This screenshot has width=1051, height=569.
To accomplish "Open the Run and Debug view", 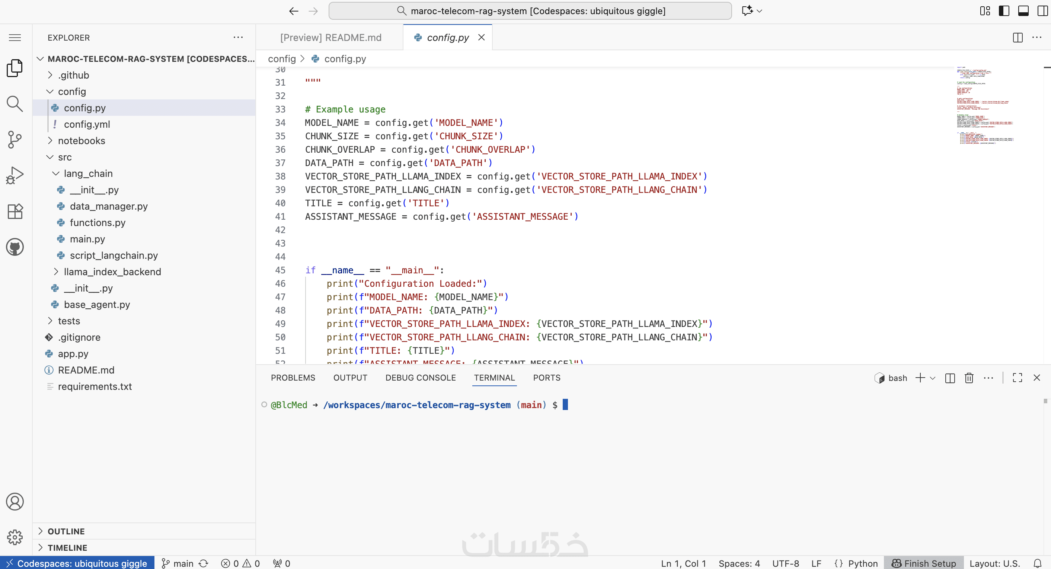I will tap(15, 175).
